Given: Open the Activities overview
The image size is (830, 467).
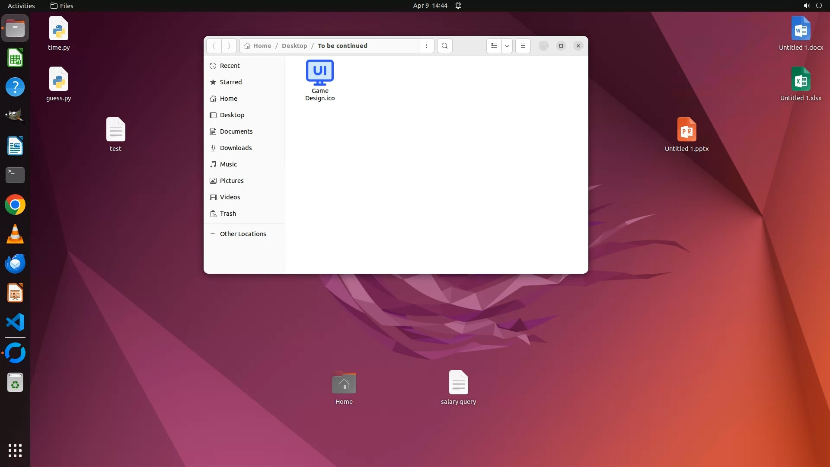Looking at the screenshot, I should pyautogui.click(x=21, y=6).
